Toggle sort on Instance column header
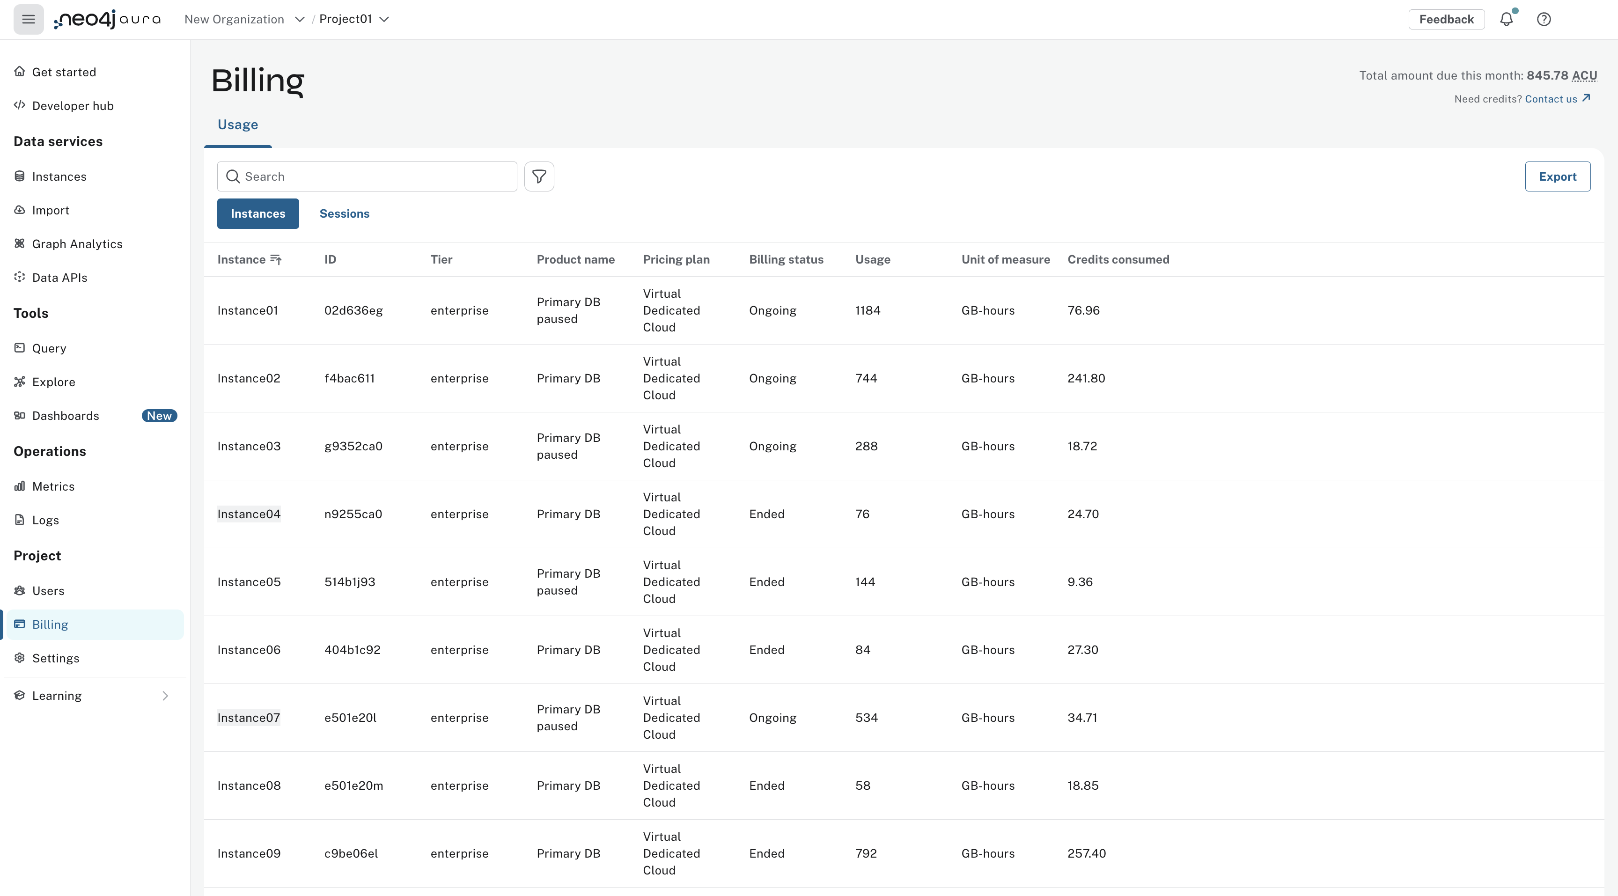The height and width of the screenshot is (896, 1618). point(250,259)
